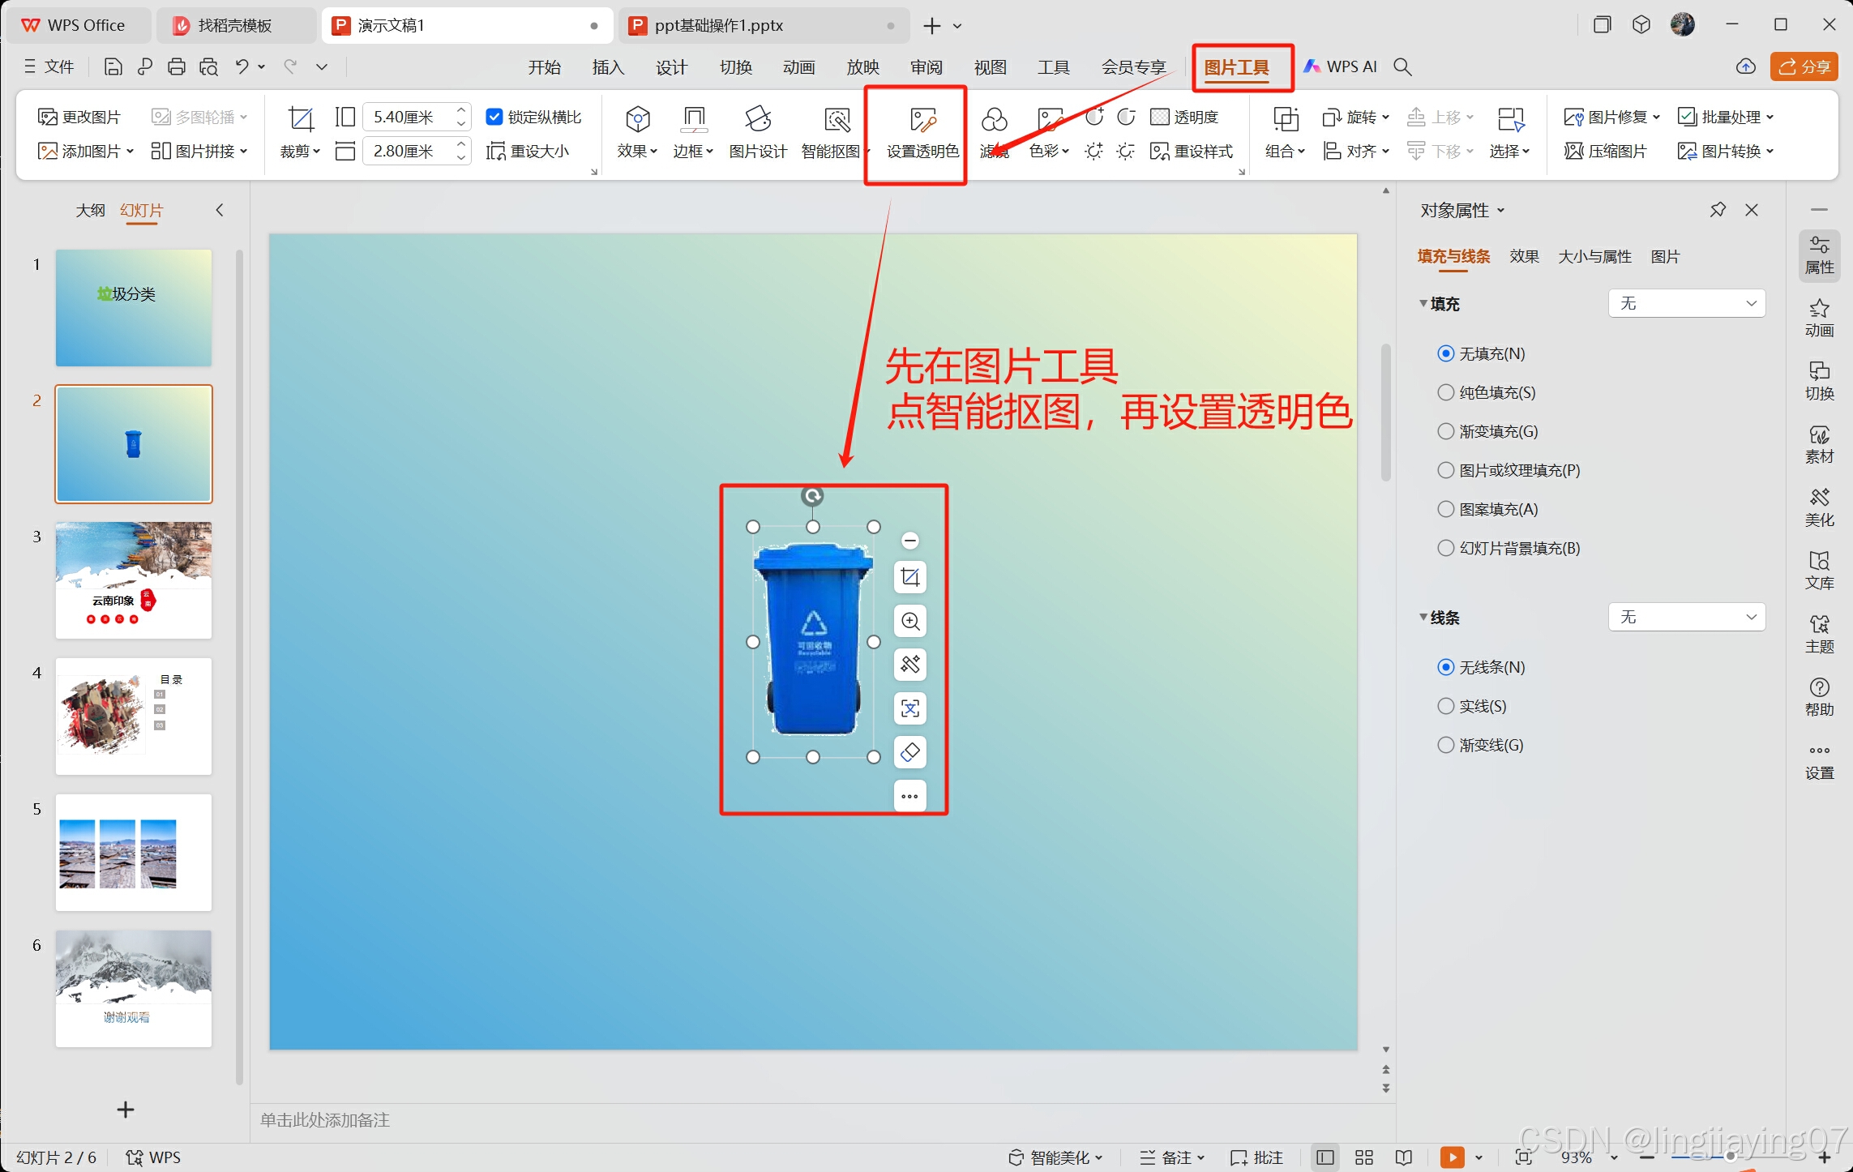Viewport: 1853px width, 1172px height.
Task: Select 实线(S) solid line radio
Action: tap(1445, 706)
